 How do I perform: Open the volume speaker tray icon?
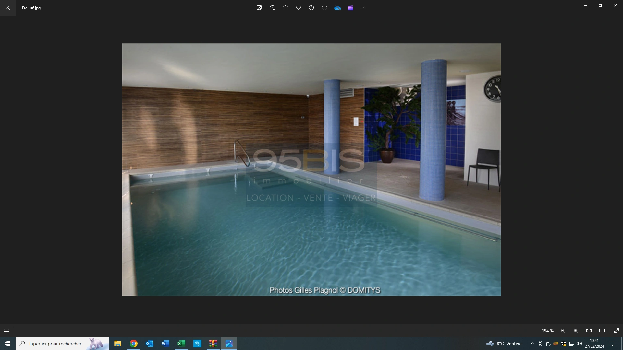click(x=579, y=344)
